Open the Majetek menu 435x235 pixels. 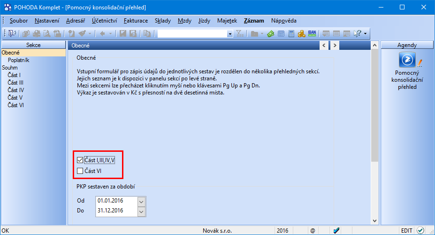coord(227,21)
